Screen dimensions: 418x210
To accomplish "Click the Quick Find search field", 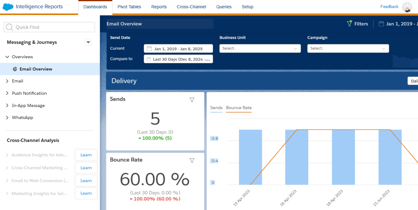I will point(49,27).
